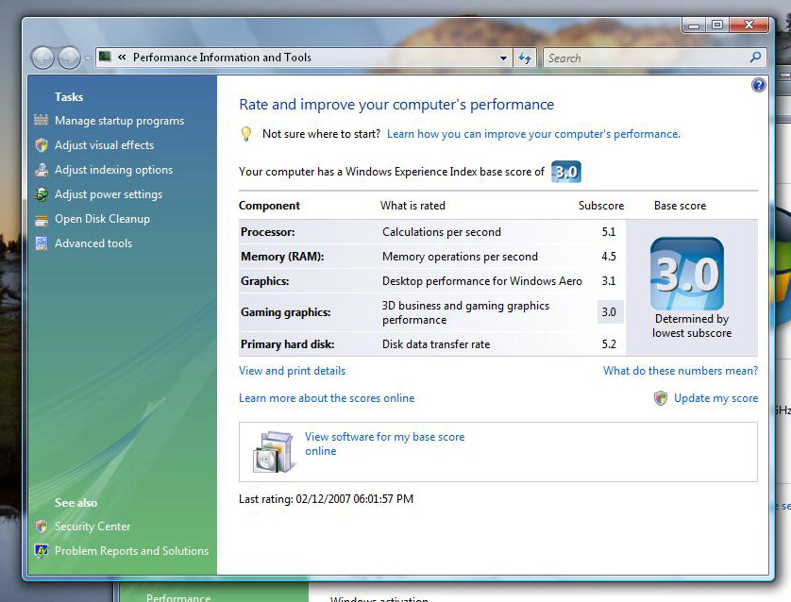Viewport: 791px width, 602px height.
Task: Maximize the window with the title bar button
Action: point(718,25)
